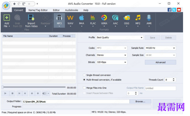Select the M4A format icon

pos(82,18)
